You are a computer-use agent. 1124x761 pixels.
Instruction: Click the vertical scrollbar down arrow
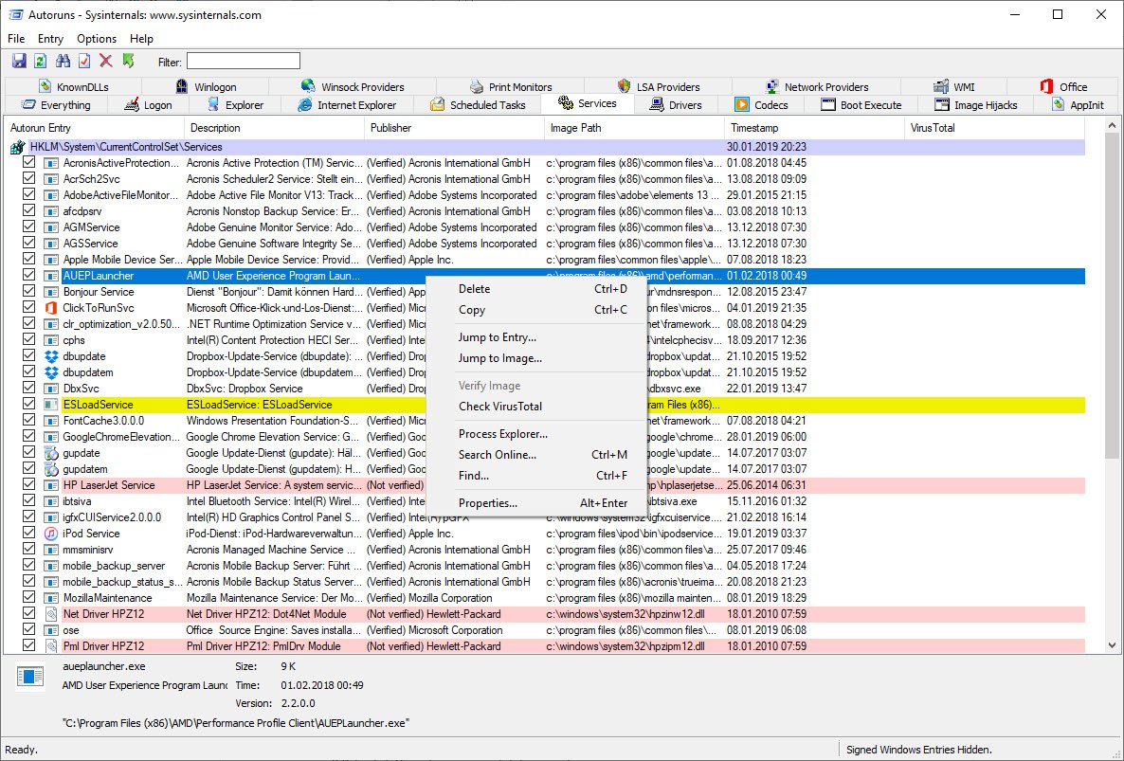(1114, 644)
